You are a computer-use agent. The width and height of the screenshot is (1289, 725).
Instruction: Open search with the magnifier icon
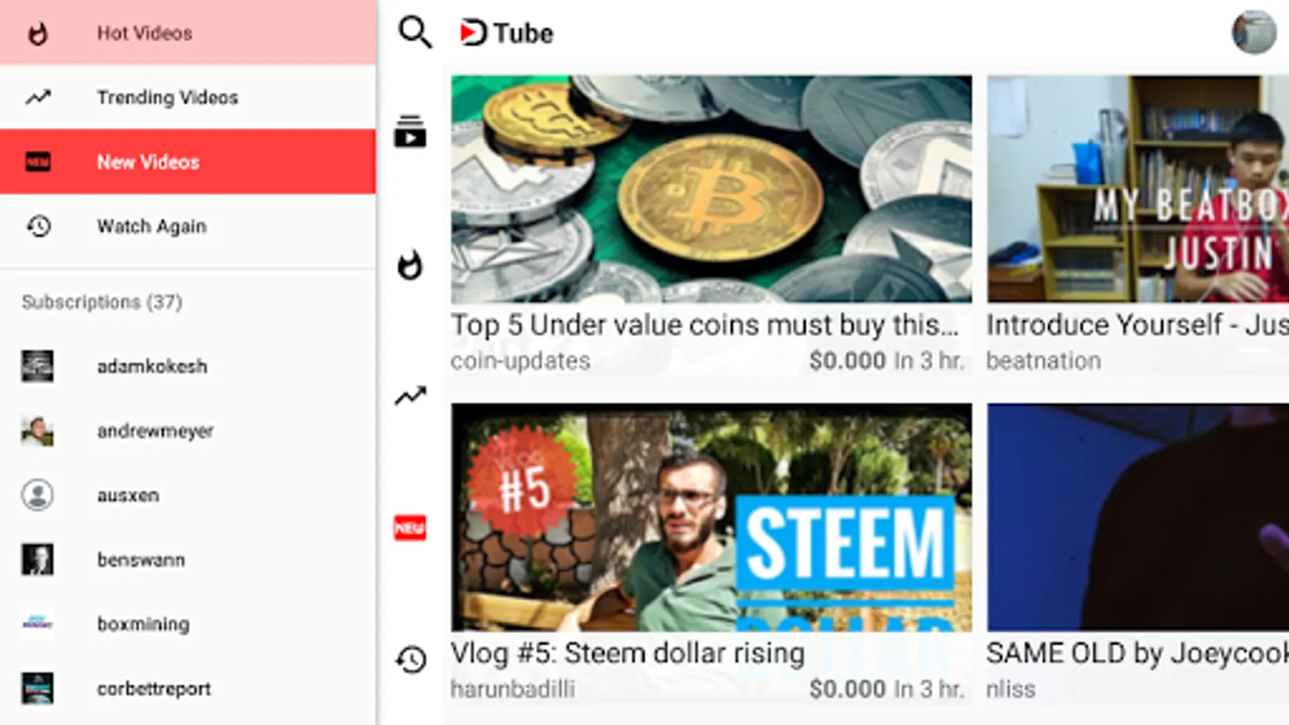(415, 32)
